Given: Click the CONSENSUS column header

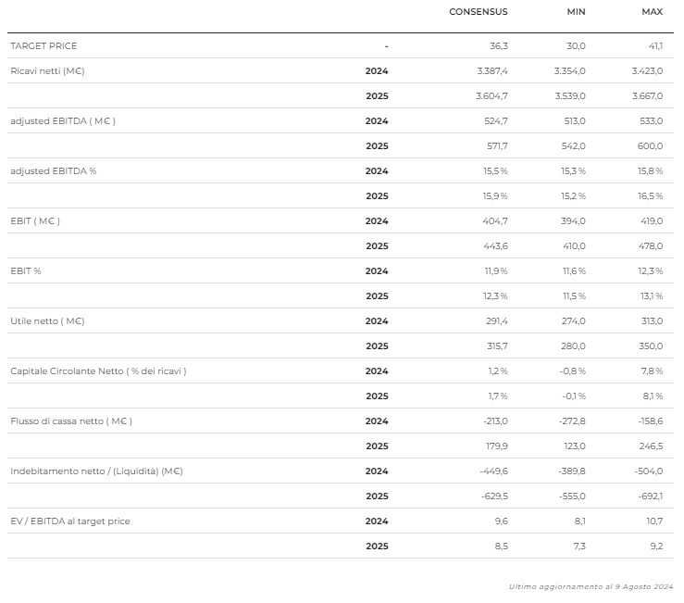Looking at the screenshot, I should point(478,12).
